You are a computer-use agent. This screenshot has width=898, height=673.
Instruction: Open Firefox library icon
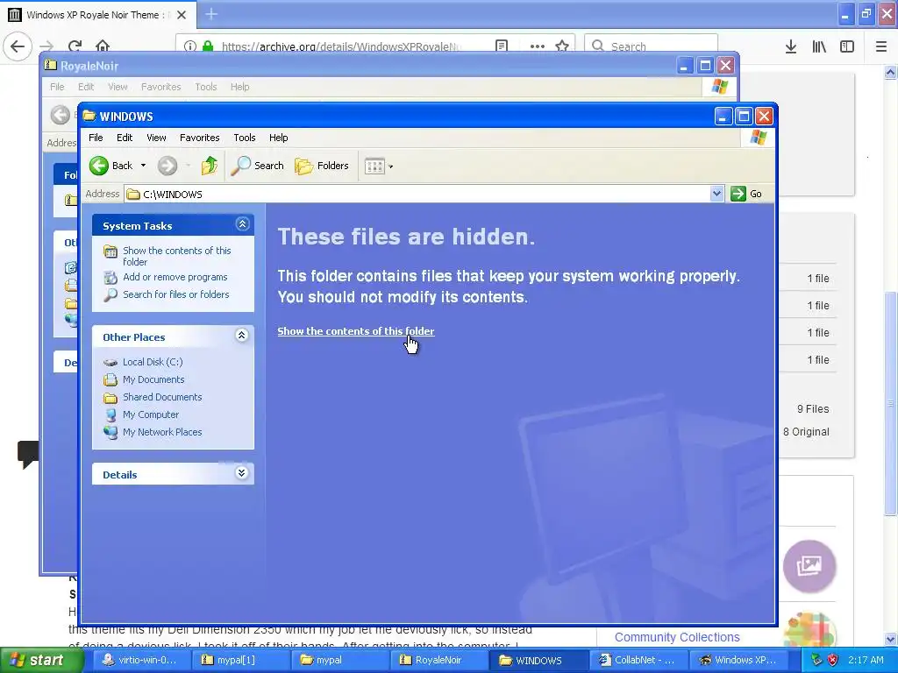click(x=819, y=46)
